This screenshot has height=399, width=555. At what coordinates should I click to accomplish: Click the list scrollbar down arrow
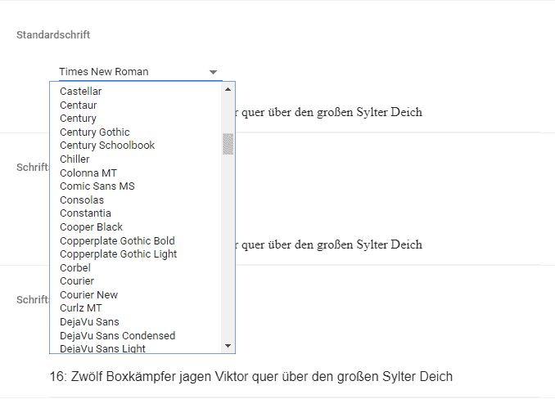[x=228, y=346]
